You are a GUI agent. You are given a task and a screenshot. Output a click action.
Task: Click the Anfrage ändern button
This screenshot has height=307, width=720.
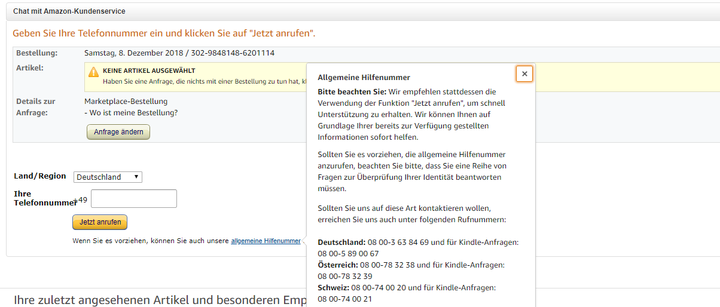(118, 132)
